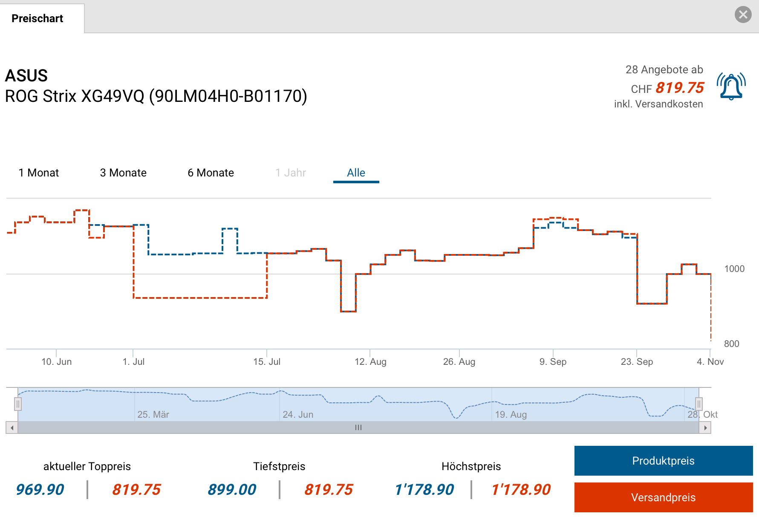
Task: Grab the right navigator range handle
Action: pos(699,403)
